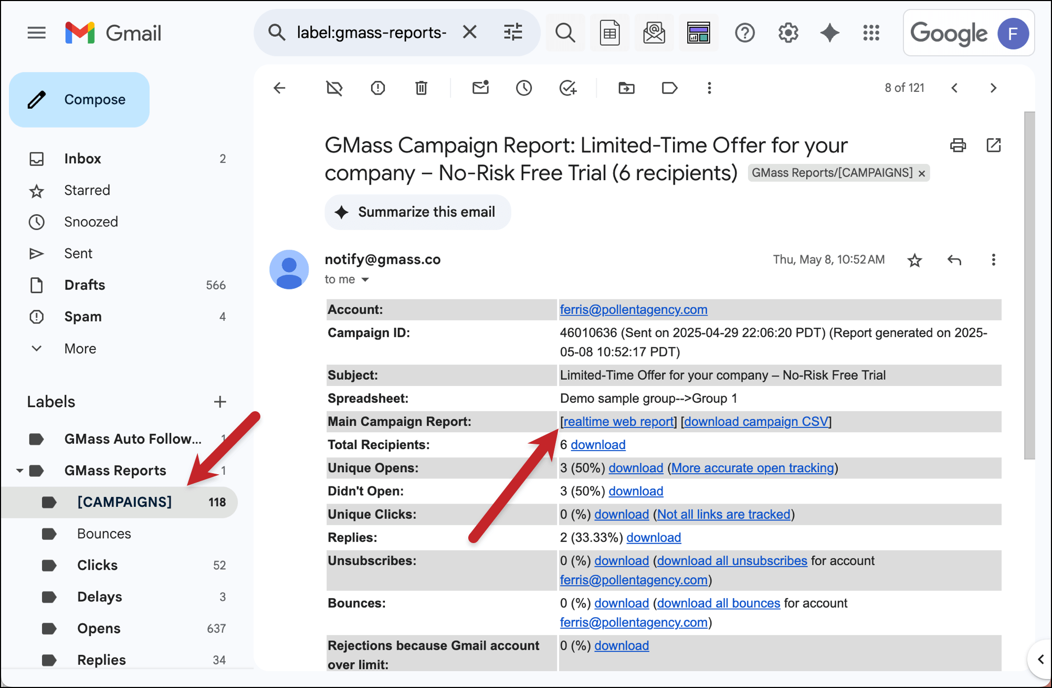Go to the Drafts folder

85,285
